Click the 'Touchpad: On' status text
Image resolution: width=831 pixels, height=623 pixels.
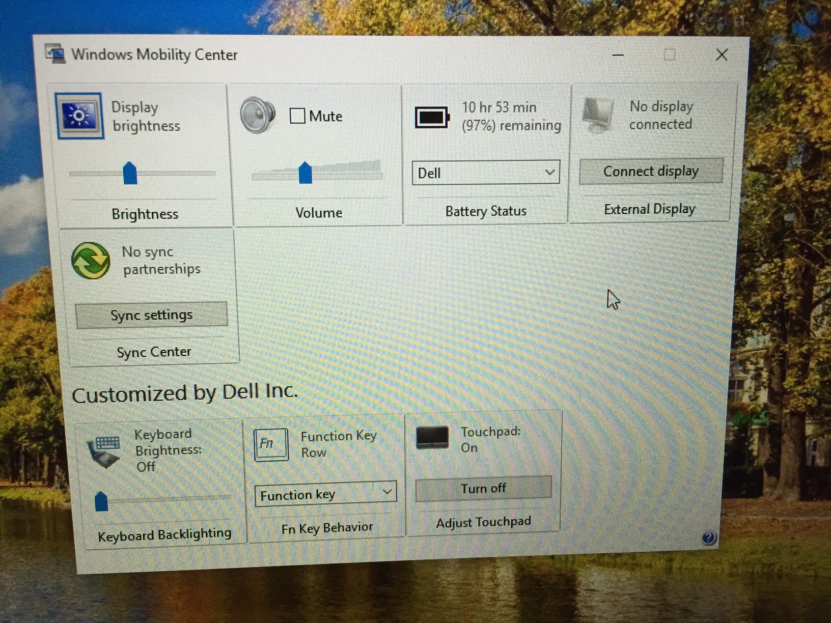pyautogui.click(x=490, y=439)
